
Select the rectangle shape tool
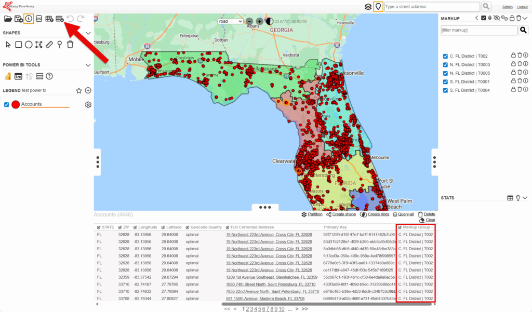(x=18, y=45)
